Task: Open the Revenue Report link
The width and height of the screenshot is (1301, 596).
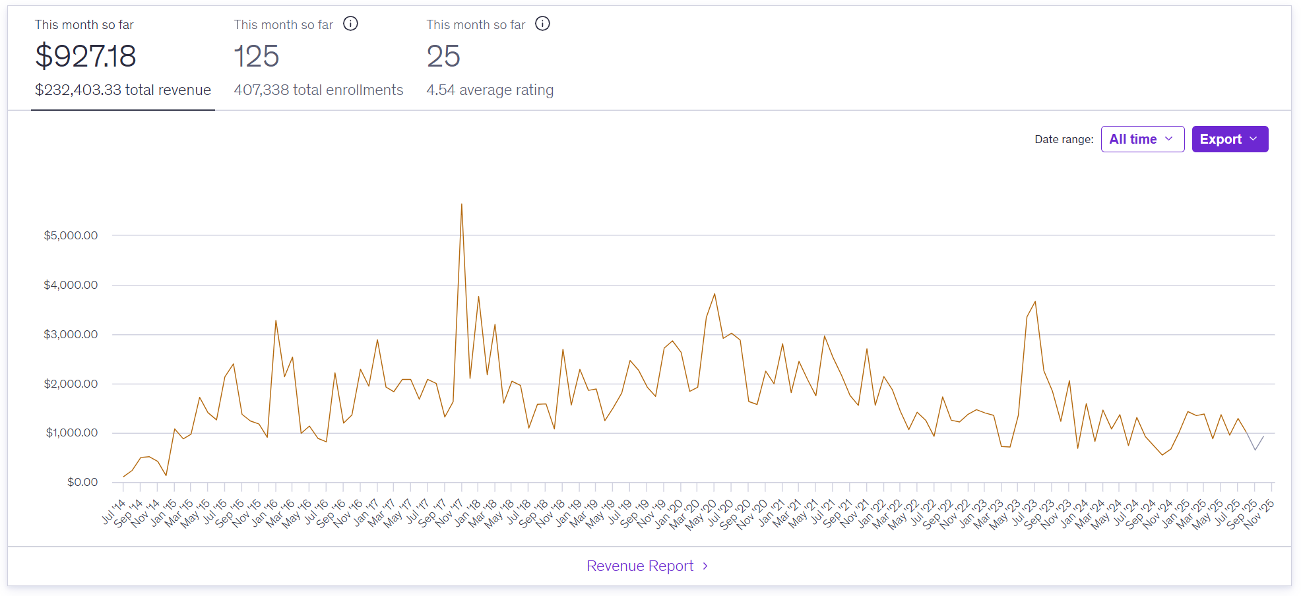Action: pyautogui.click(x=639, y=566)
